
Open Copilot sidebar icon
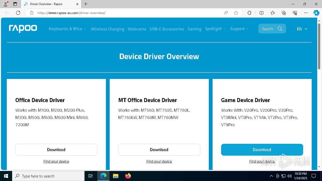click(316, 13)
